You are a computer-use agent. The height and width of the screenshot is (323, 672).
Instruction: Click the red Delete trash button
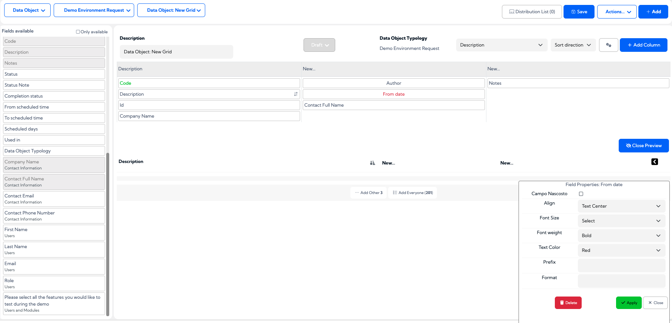pyautogui.click(x=568, y=303)
